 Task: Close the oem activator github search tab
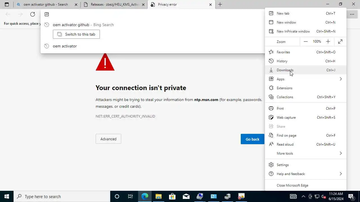click(76, 4)
